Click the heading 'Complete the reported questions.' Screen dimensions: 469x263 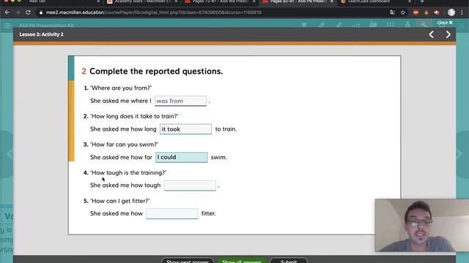pyautogui.click(x=156, y=72)
